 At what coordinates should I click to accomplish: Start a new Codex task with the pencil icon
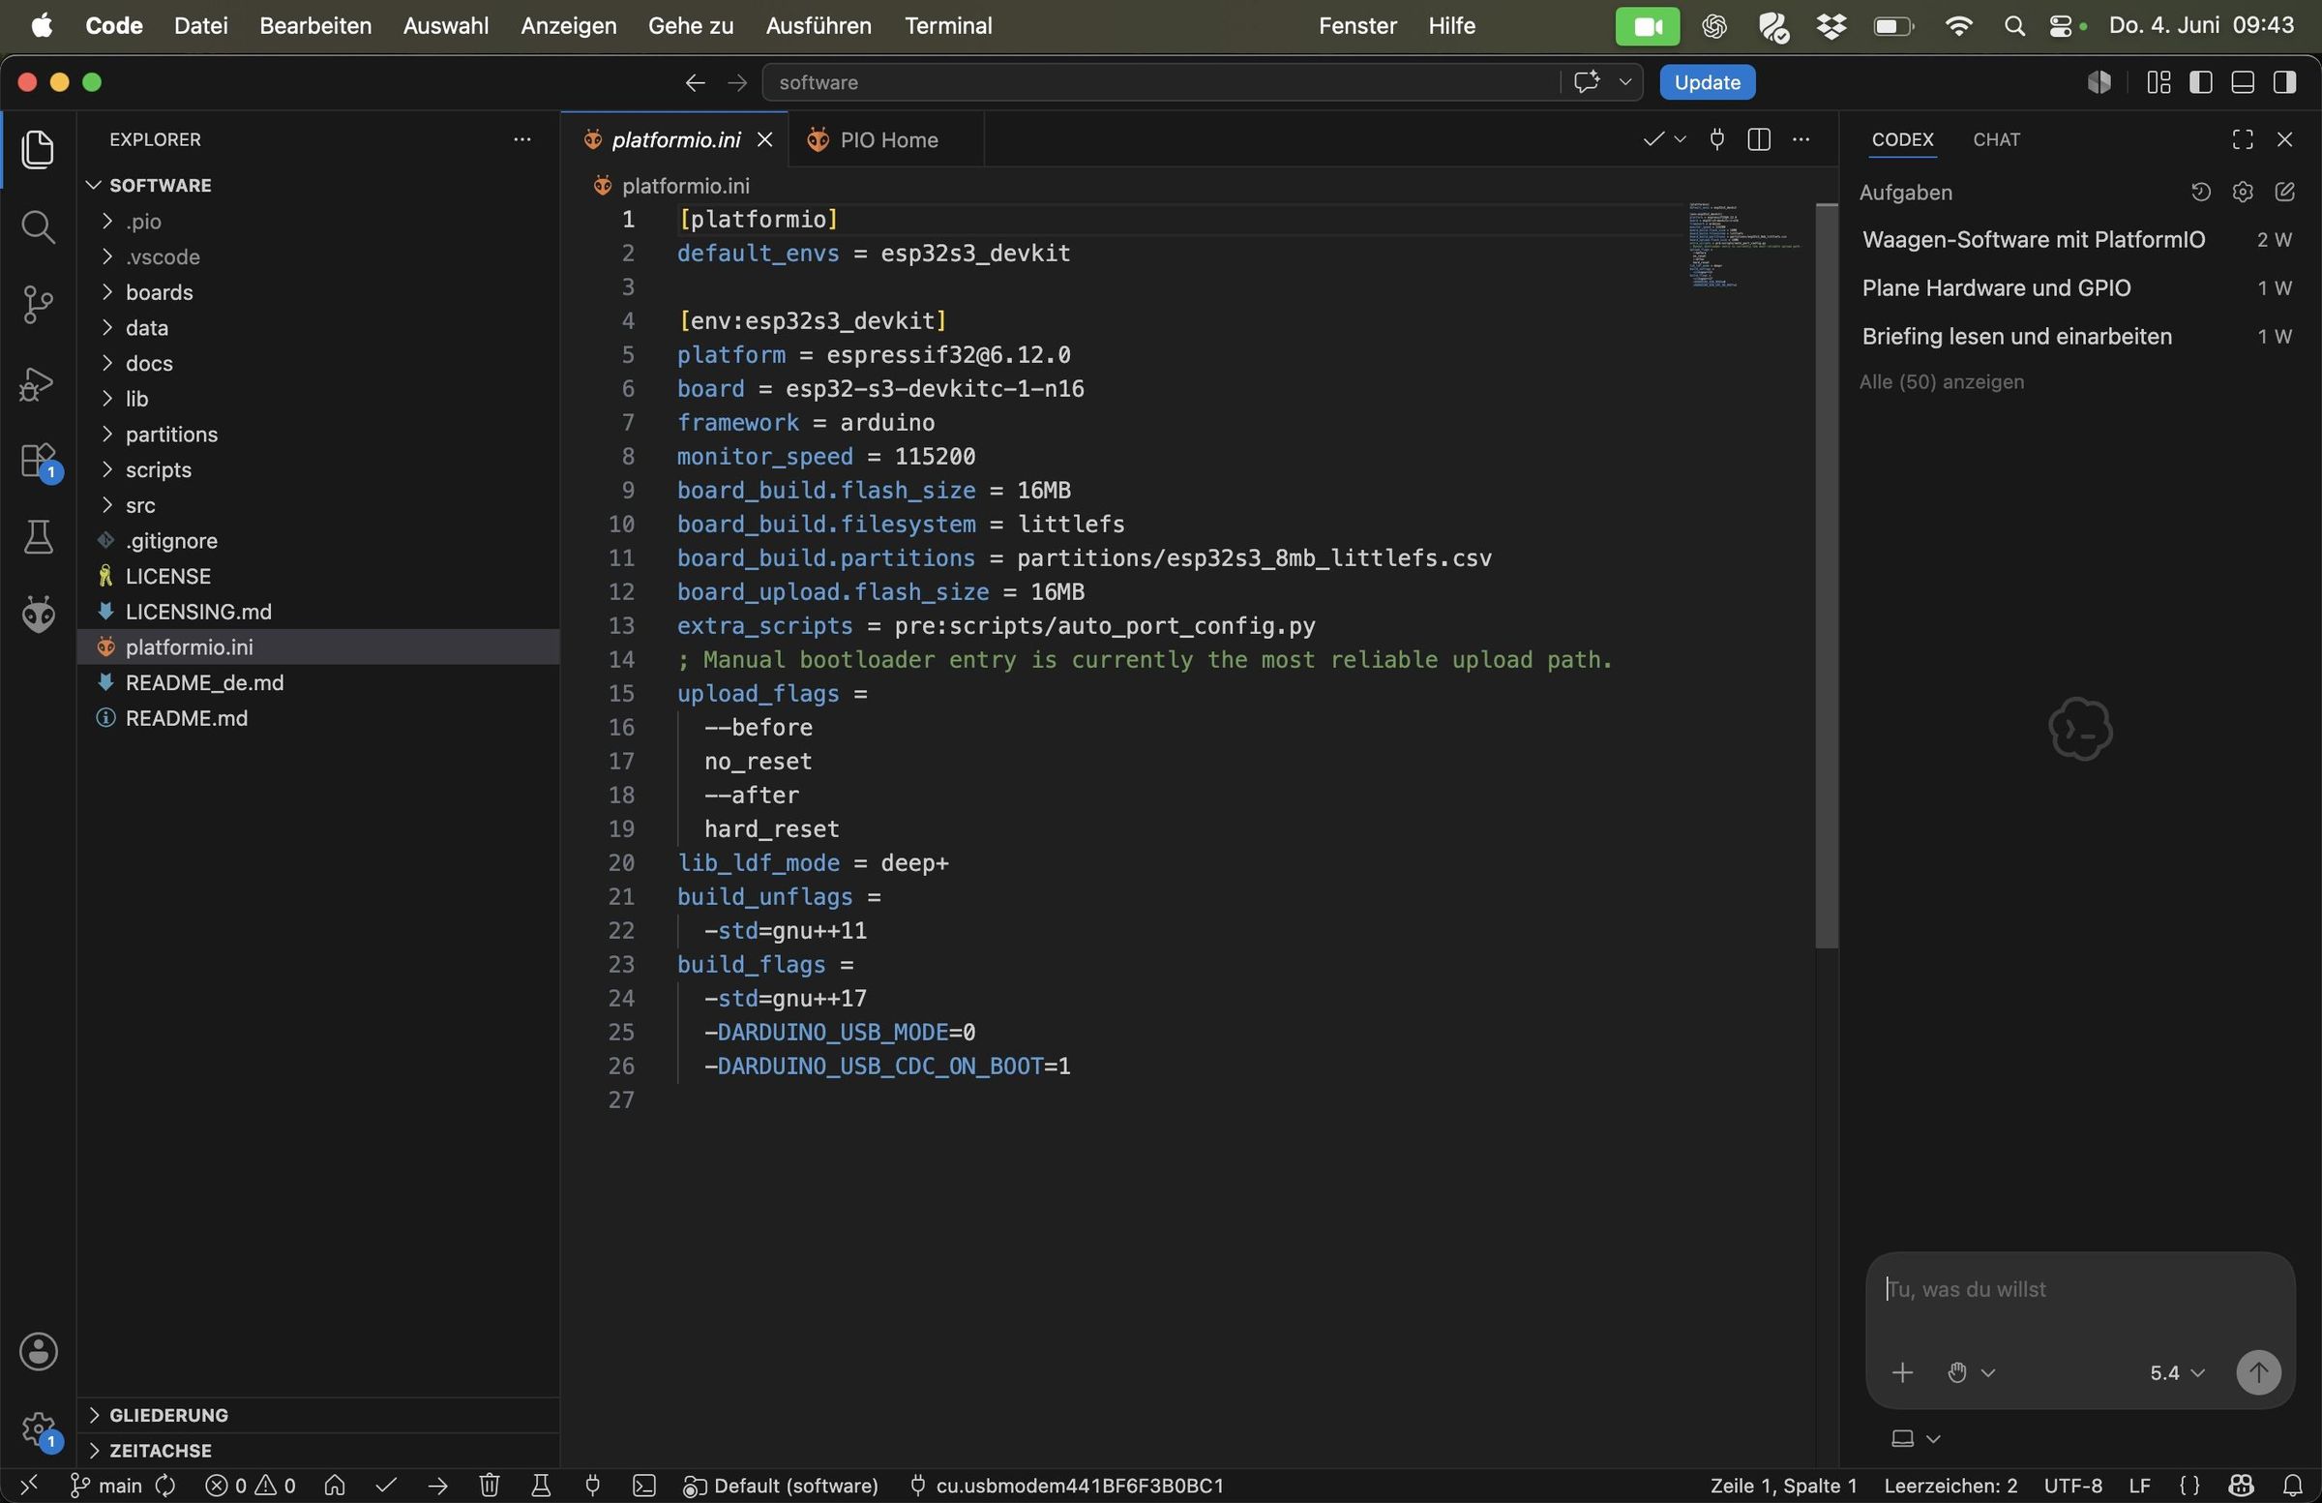2284,193
